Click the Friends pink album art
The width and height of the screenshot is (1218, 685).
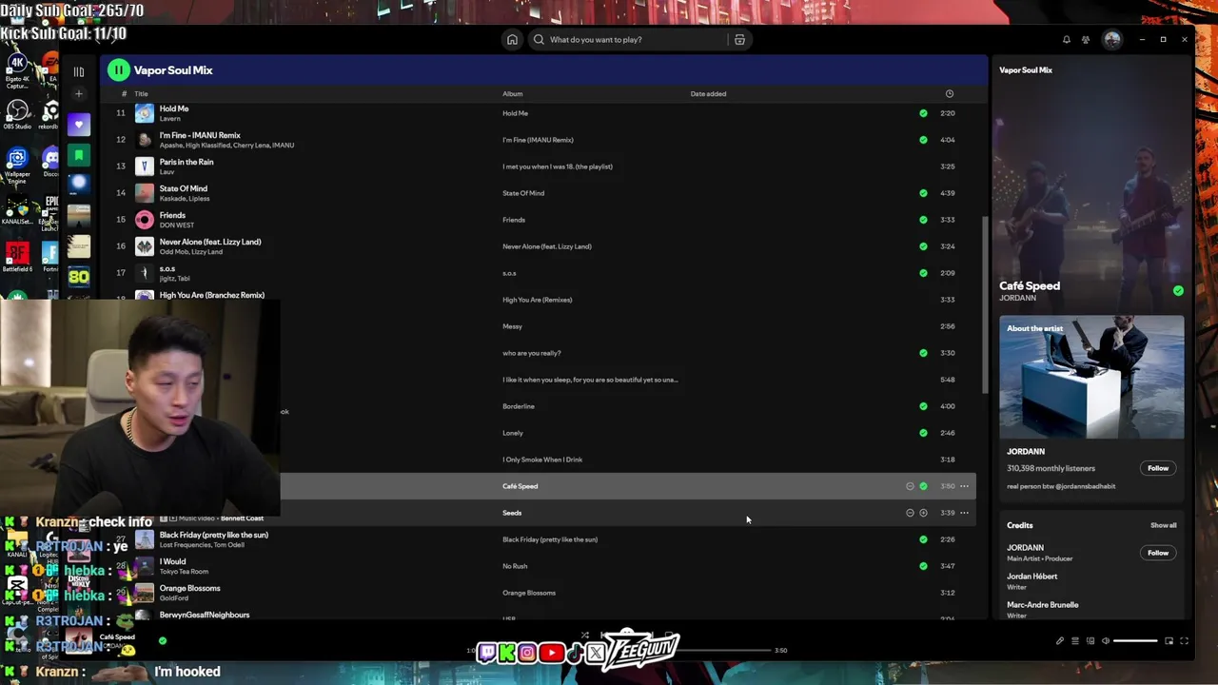(x=144, y=220)
